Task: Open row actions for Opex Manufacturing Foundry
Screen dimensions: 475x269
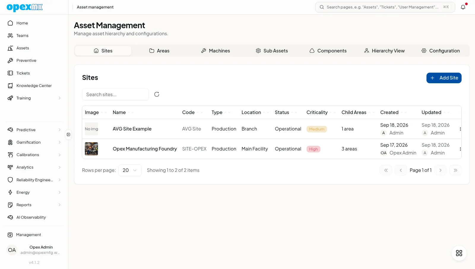Action: click(460, 149)
